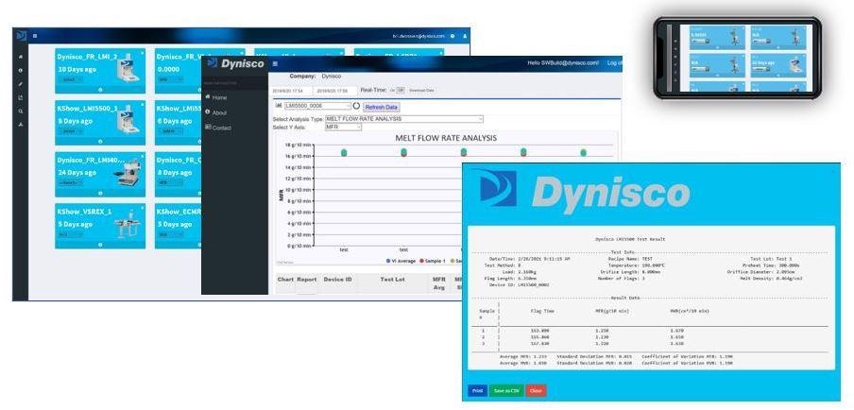Toggle the Sample 1 legend series

click(435, 262)
